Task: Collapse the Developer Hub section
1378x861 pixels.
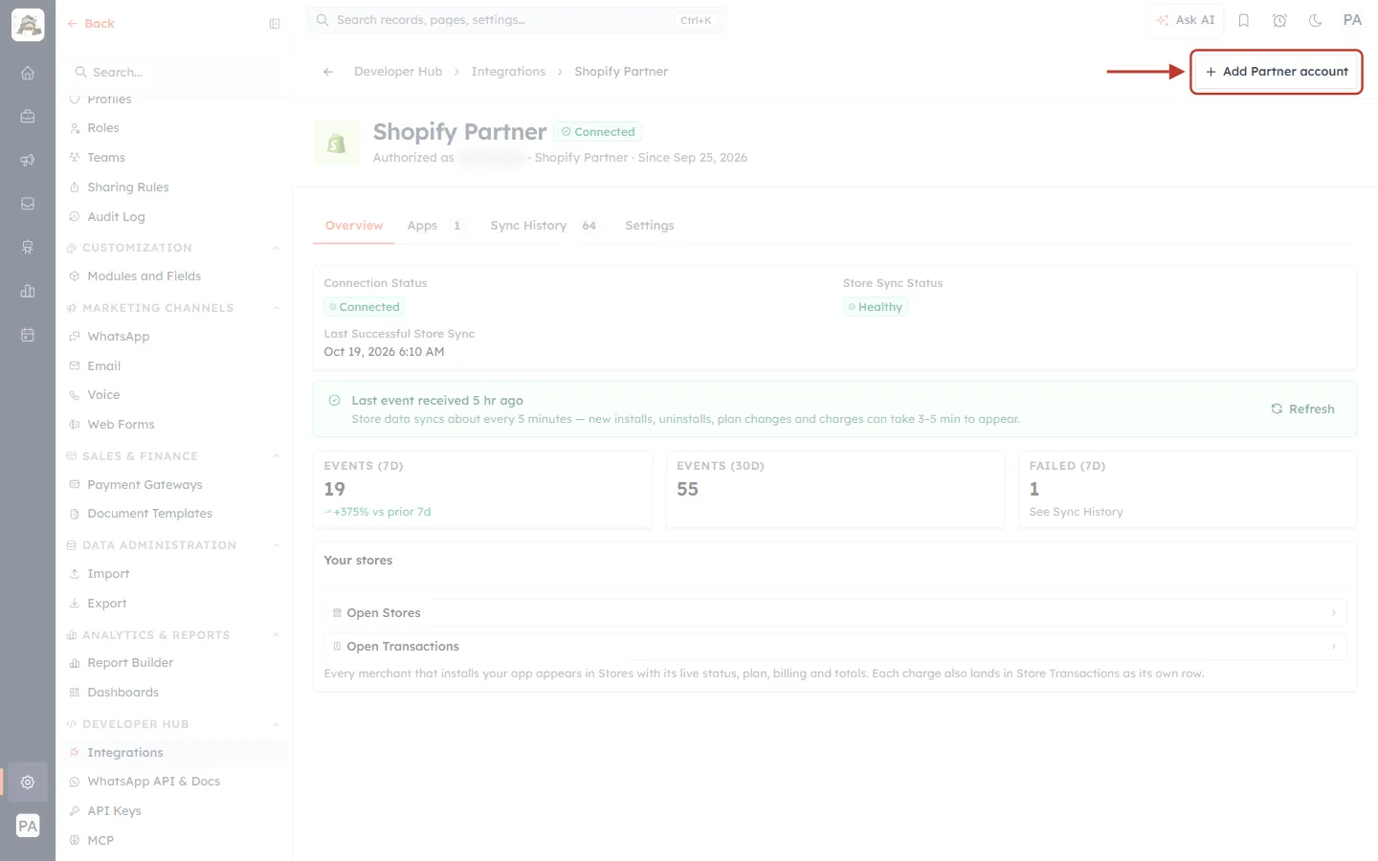Action: tap(276, 724)
